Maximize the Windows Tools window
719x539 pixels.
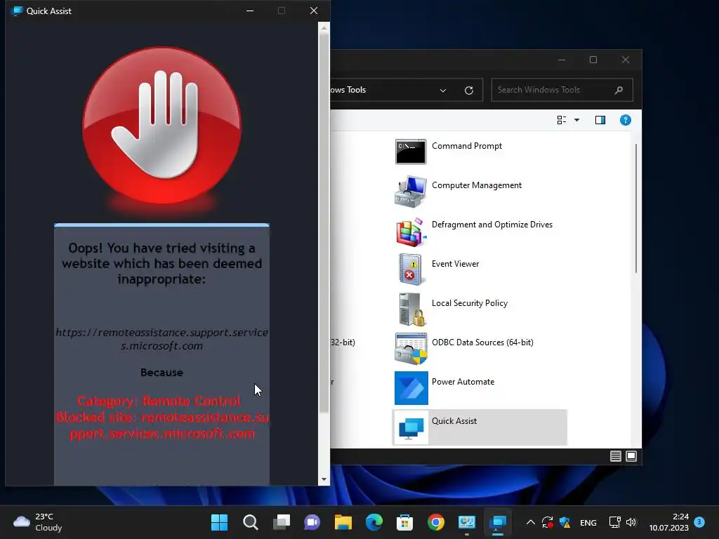click(593, 60)
